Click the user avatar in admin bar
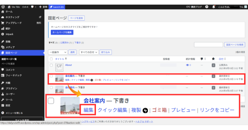 (x=246, y=7)
